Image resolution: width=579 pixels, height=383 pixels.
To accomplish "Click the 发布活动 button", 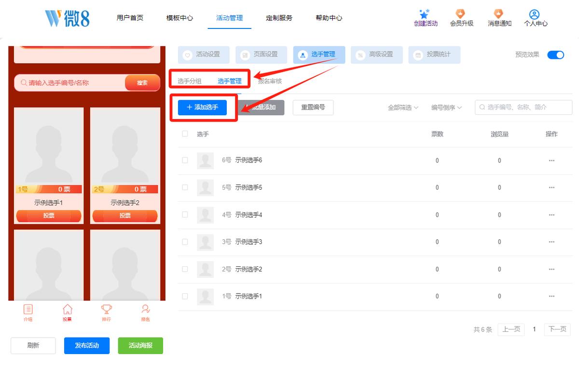I will pos(87,345).
